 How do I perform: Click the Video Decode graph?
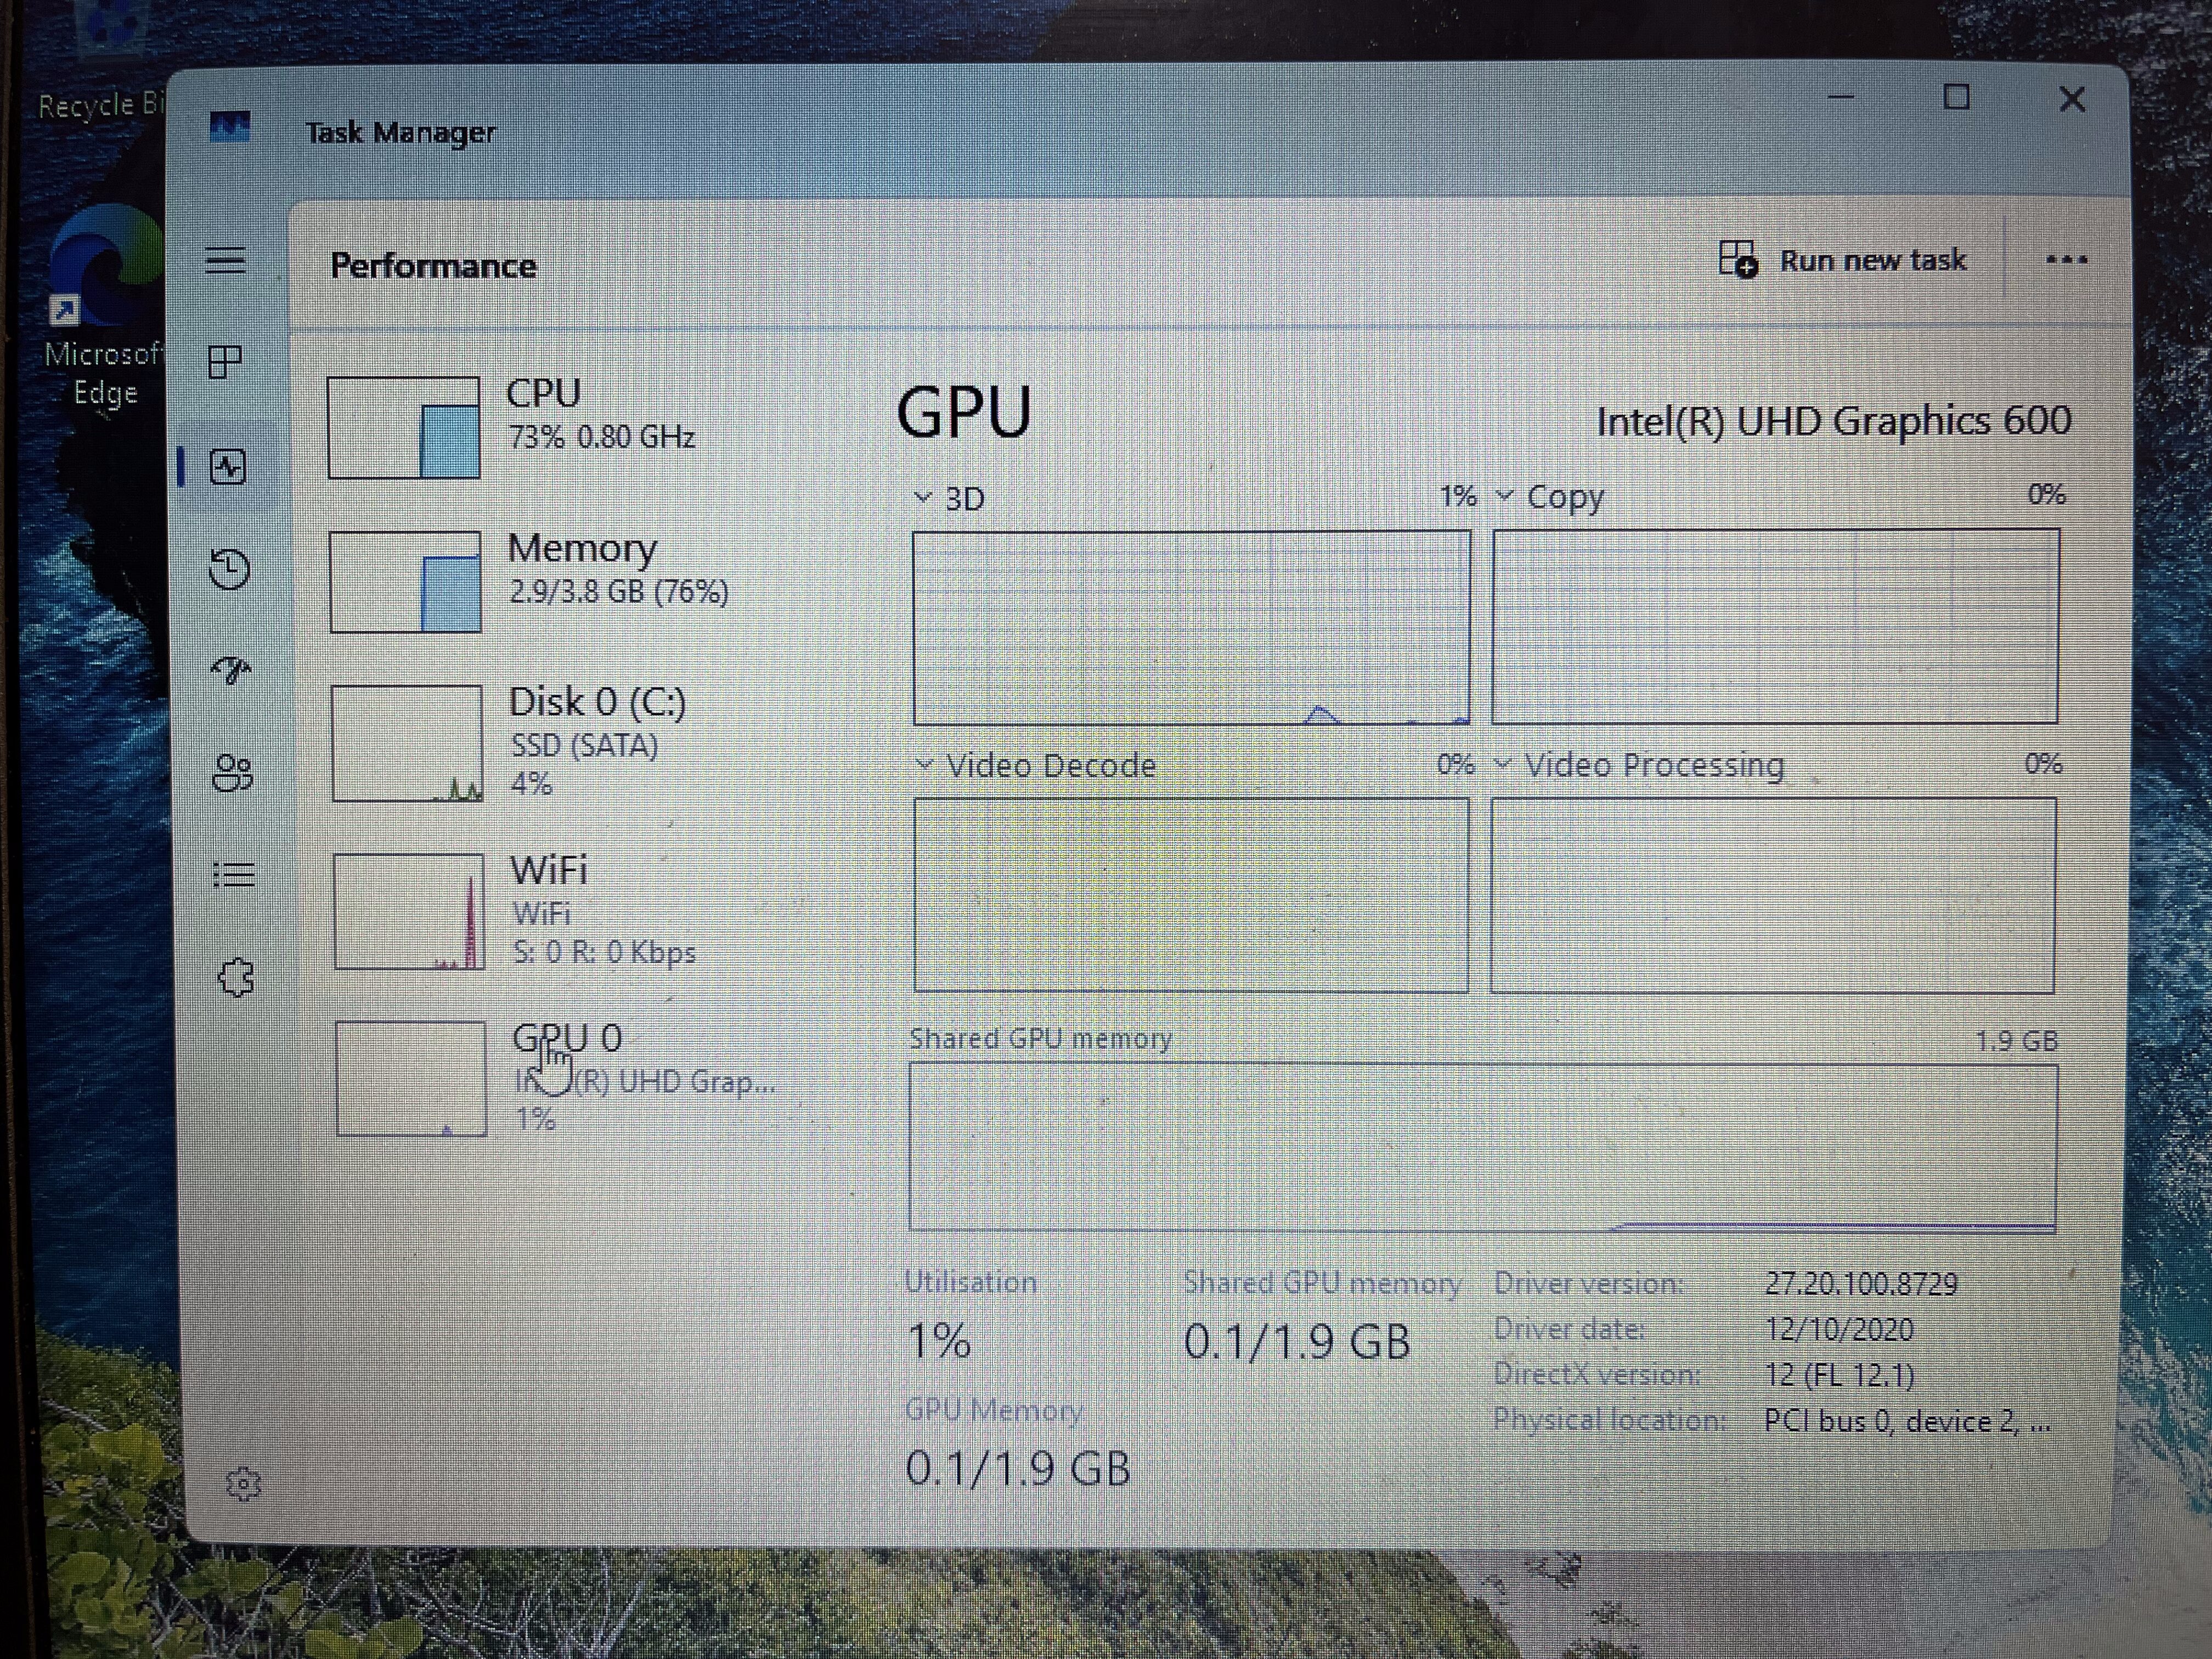(1191, 895)
